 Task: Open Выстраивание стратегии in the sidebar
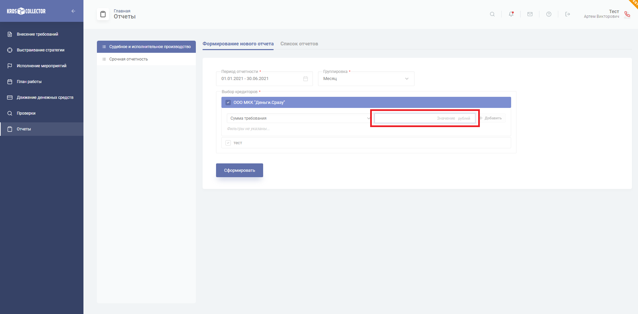point(42,50)
